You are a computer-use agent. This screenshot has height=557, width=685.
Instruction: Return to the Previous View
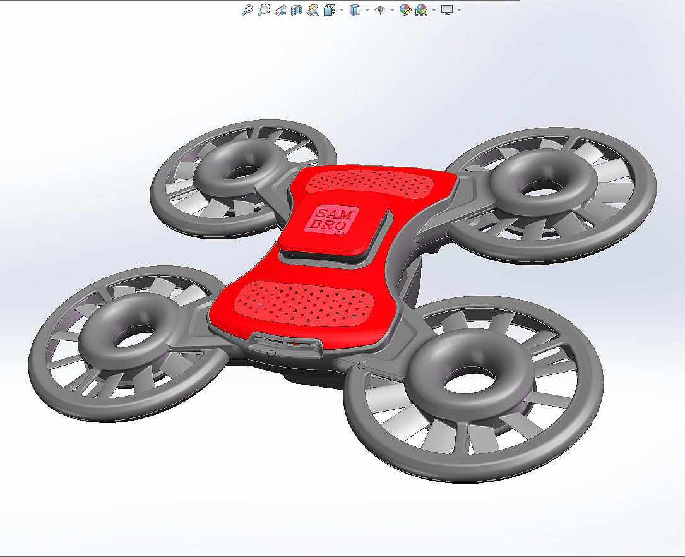tap(280, 10)
